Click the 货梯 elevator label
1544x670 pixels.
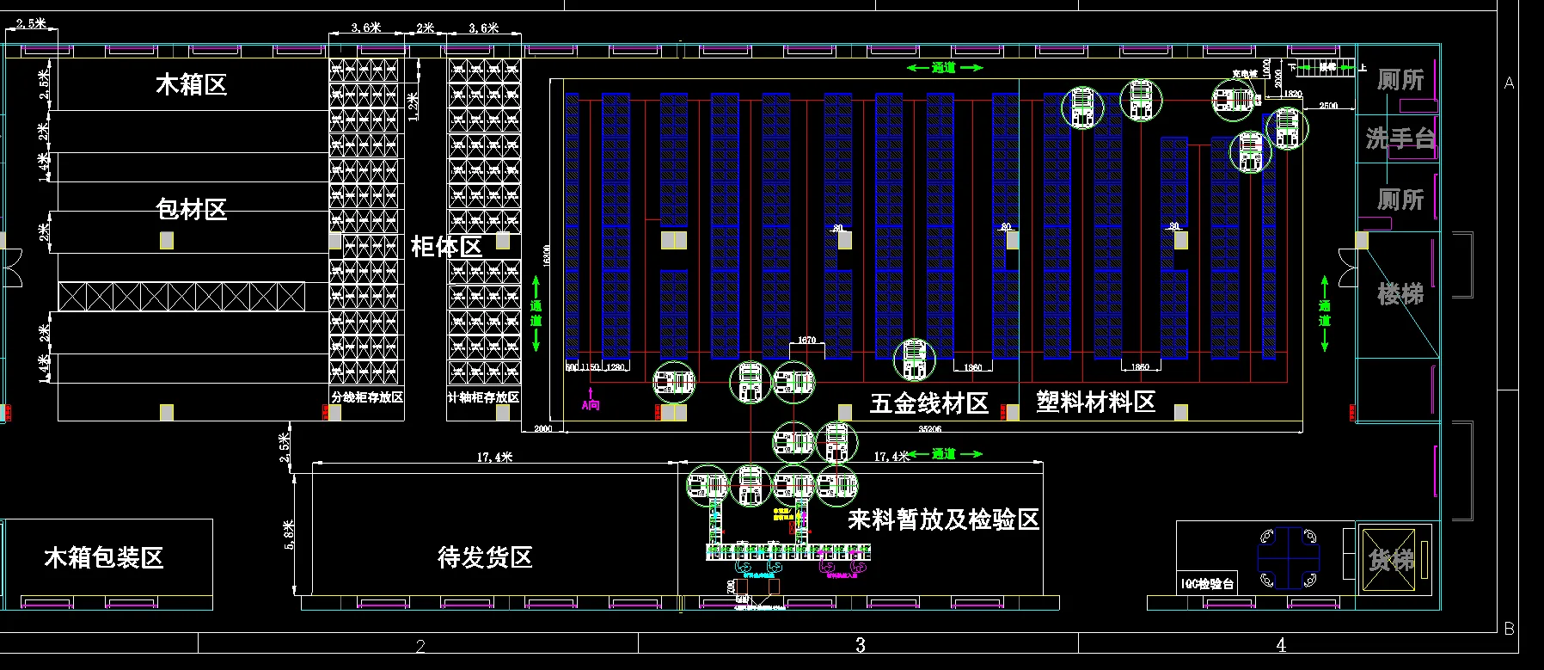click(1392, 561)
